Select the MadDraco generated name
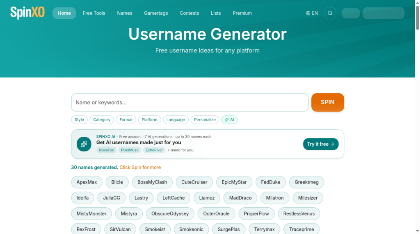 click(x=240, y=198)
